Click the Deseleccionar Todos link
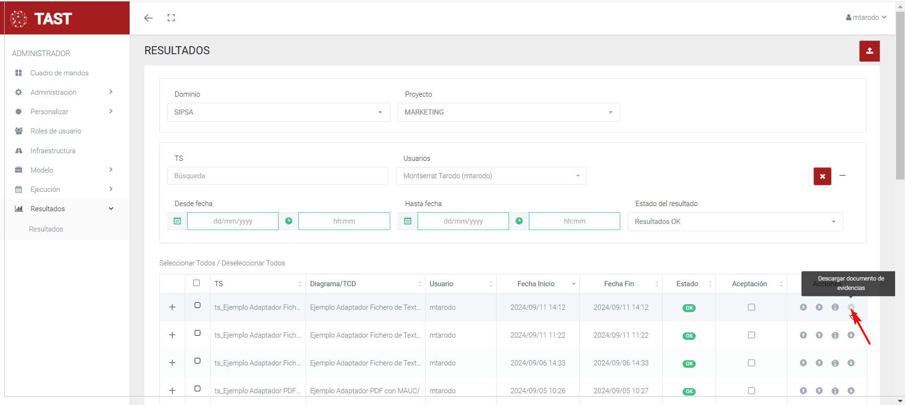The image size is (905, 405). (x=253, y=263)
